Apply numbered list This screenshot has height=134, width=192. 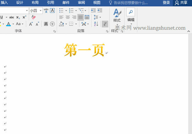point(71,10)
